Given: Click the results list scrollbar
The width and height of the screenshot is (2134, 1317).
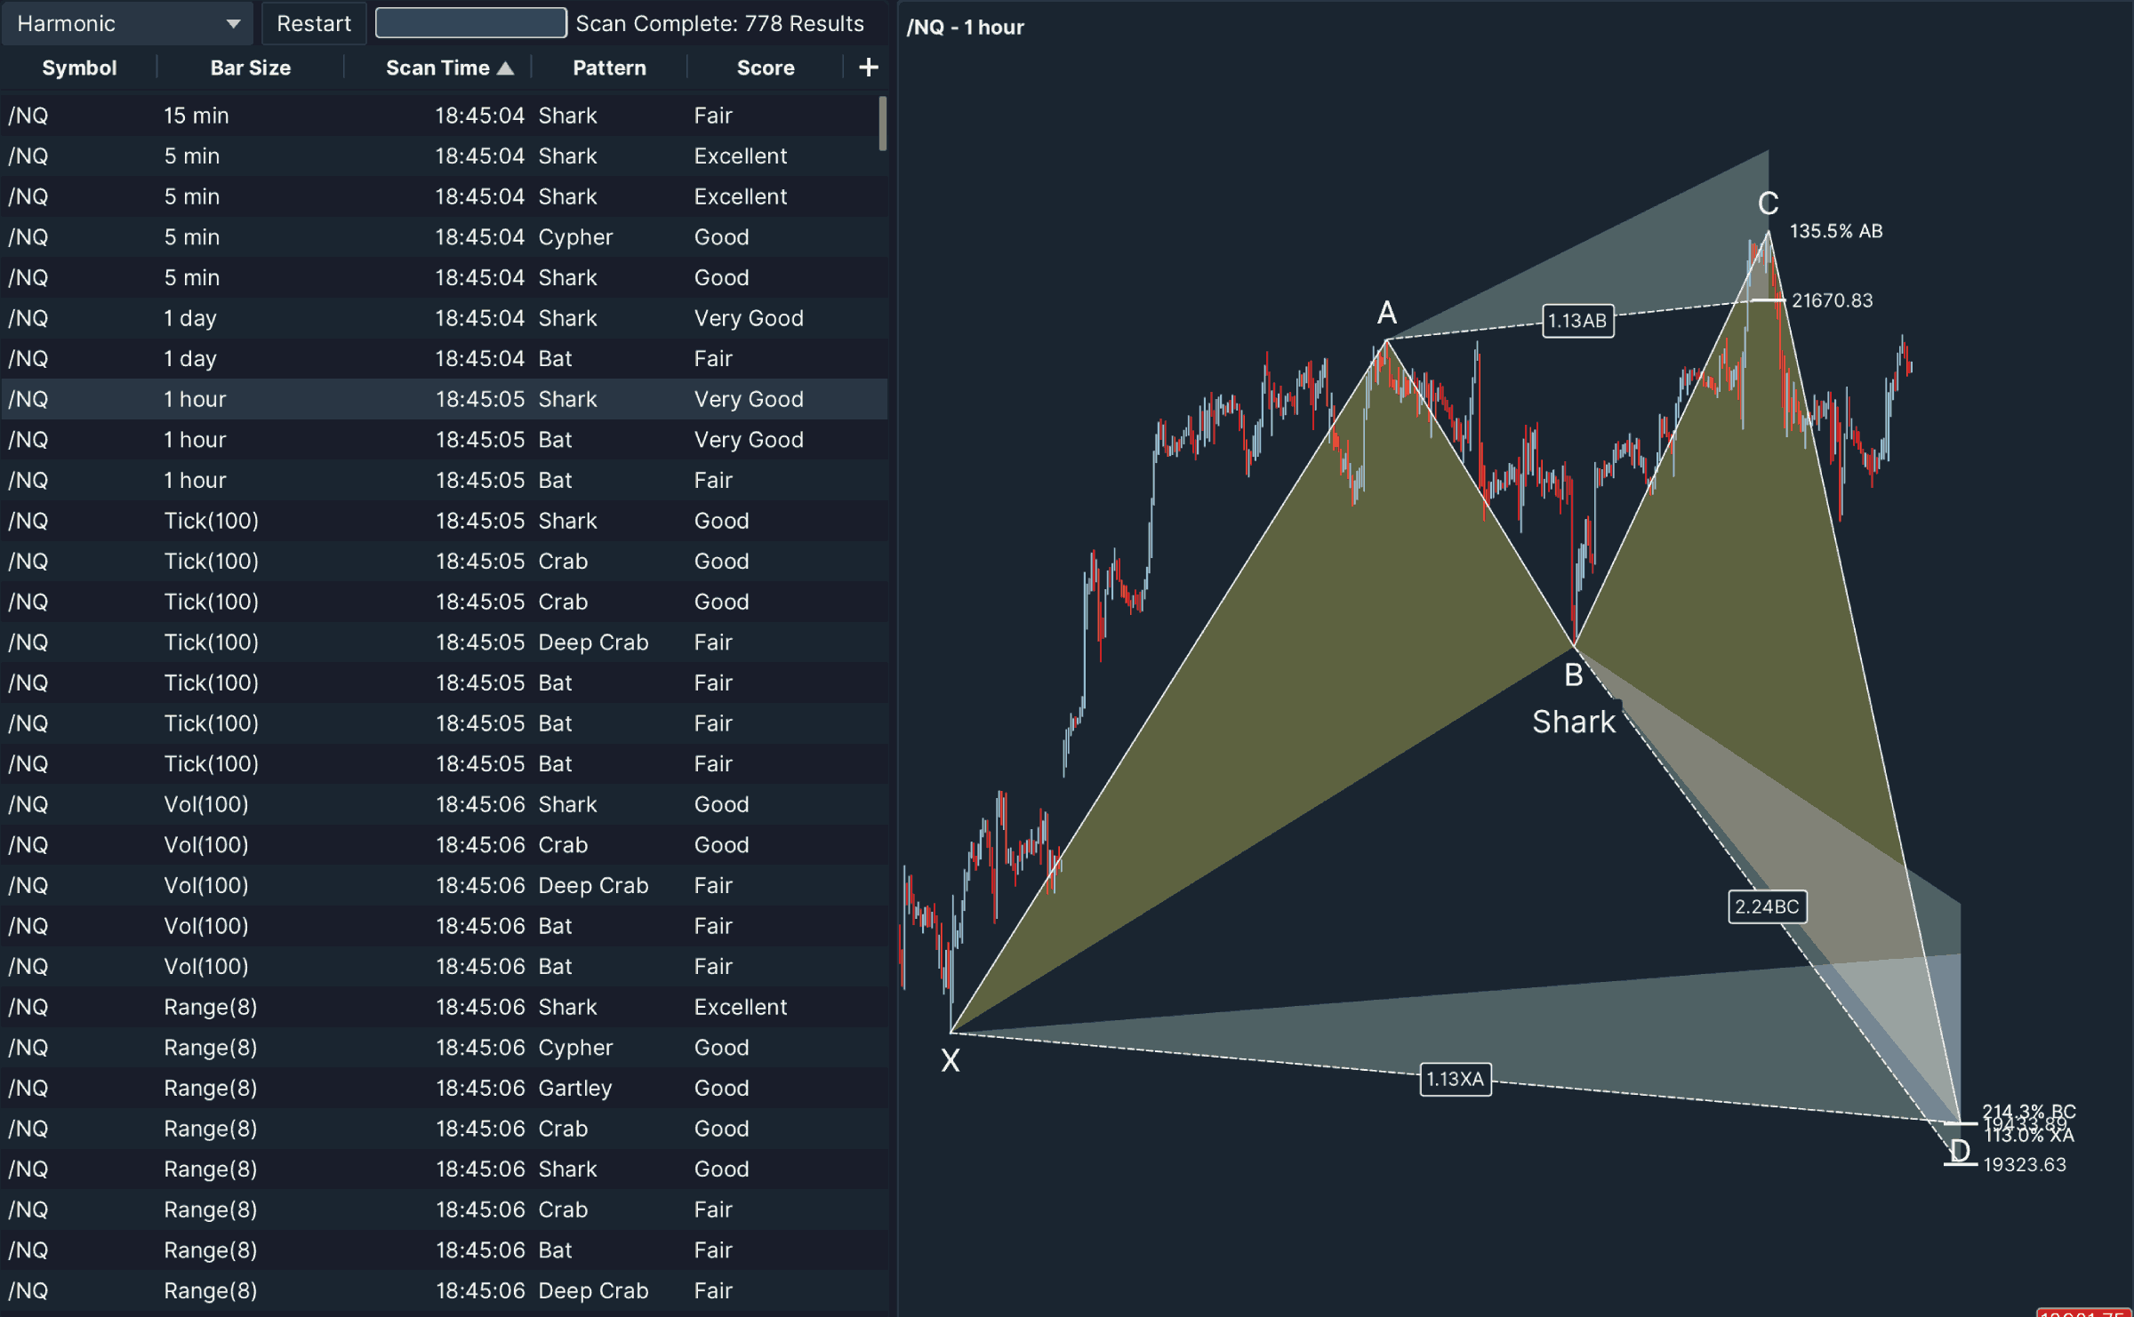Looking at the screenshot, I should pos(882,124).
